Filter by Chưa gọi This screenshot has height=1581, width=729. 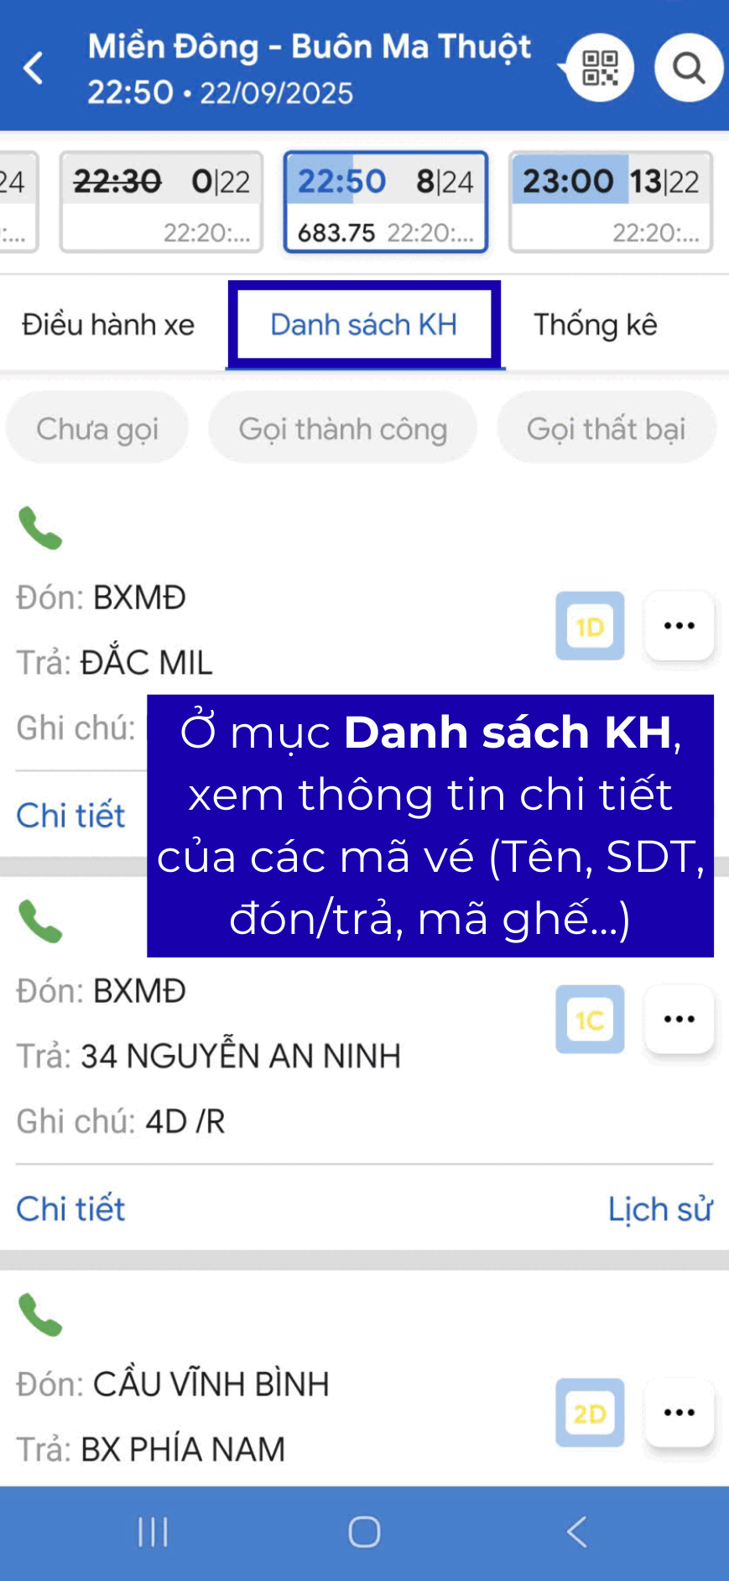97,428
